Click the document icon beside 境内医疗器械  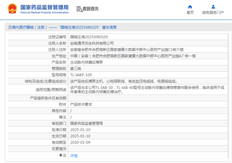point(10,27)
